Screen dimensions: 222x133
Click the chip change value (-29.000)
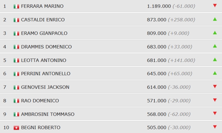179,101
